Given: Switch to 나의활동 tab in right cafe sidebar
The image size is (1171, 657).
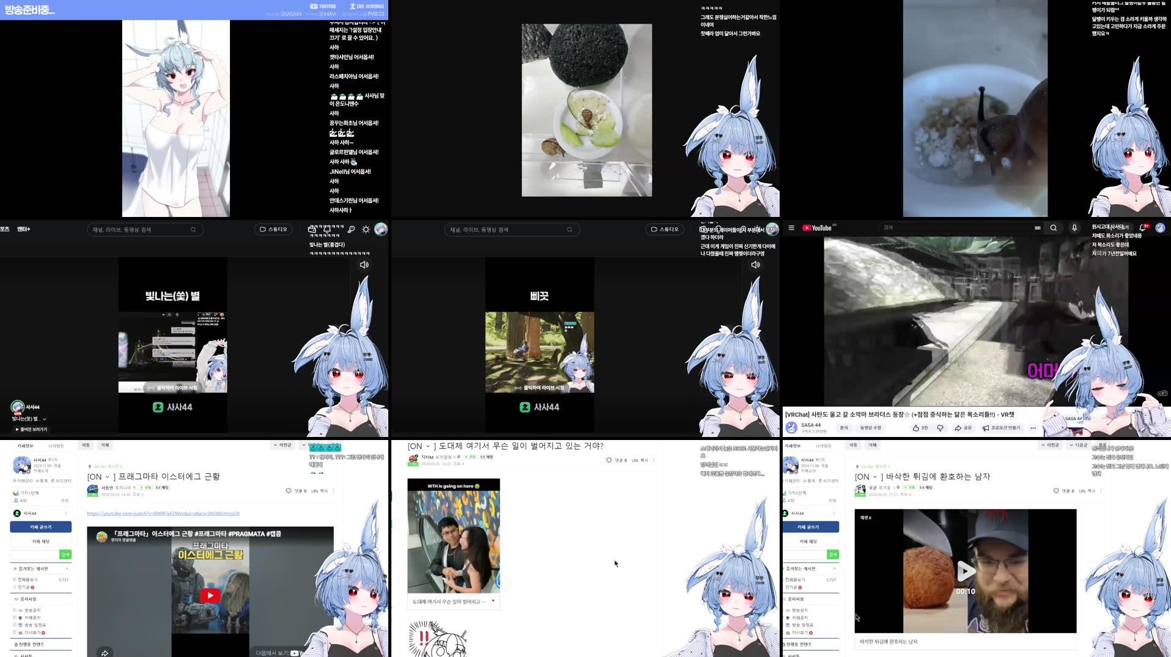Looking at the screenshot, I should (823, 446).
